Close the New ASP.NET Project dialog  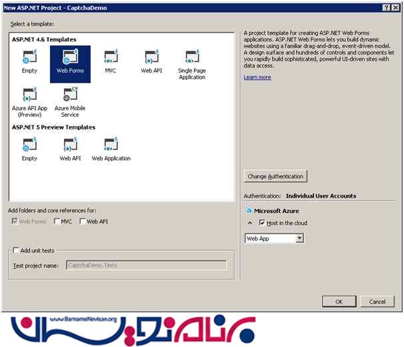(x=395, y=8)
